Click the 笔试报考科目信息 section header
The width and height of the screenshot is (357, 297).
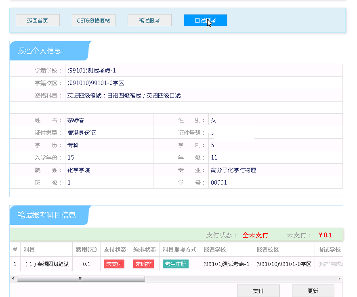[x=47, y=215]
